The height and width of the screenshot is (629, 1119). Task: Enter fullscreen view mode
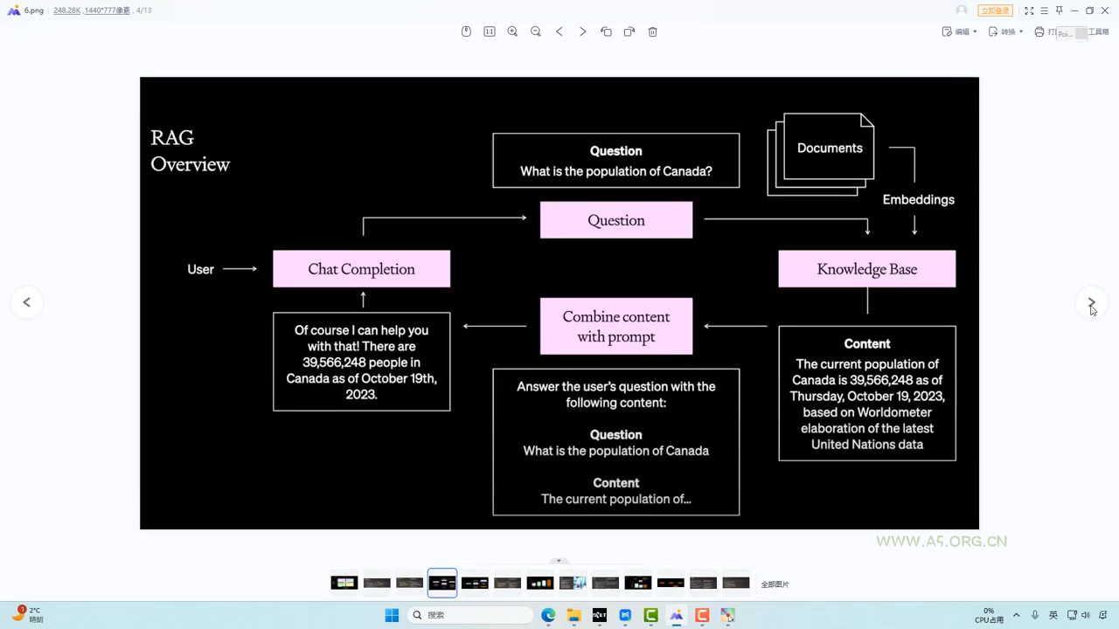coord(1029,10)
